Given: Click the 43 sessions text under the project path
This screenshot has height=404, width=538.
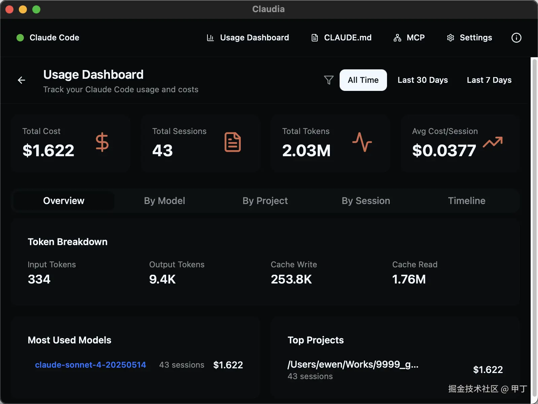Looking at the screenshot, I should click(310, 376).
